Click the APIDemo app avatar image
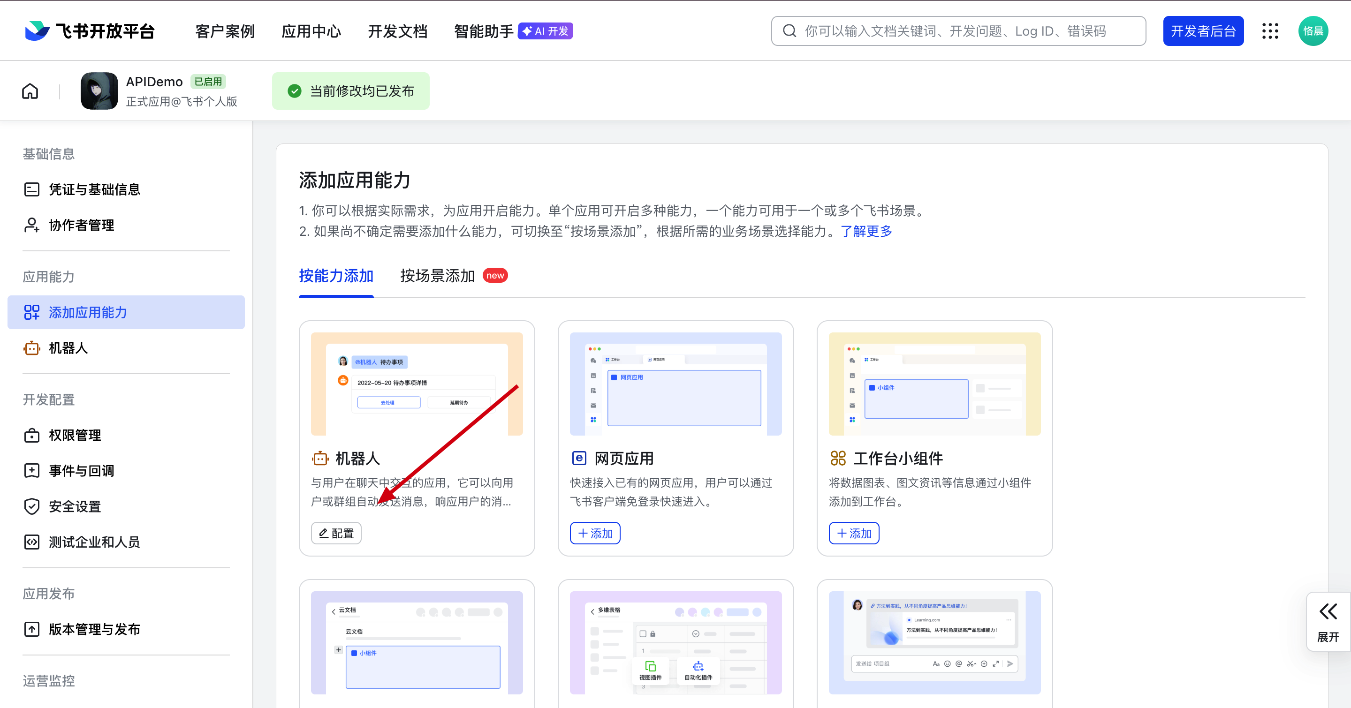 pos(99,90)
